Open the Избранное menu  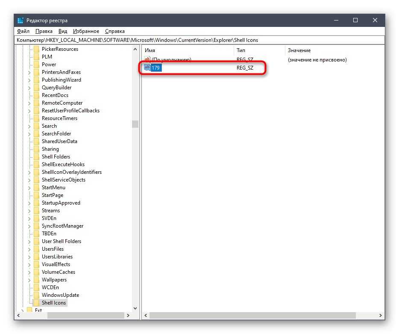point(86,31)
